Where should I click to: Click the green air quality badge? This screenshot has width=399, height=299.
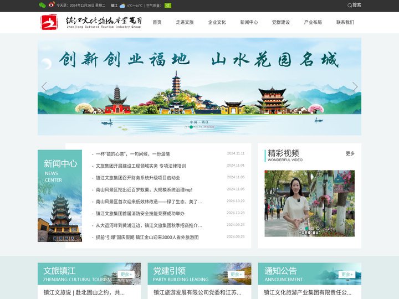[x=168, y=6]
